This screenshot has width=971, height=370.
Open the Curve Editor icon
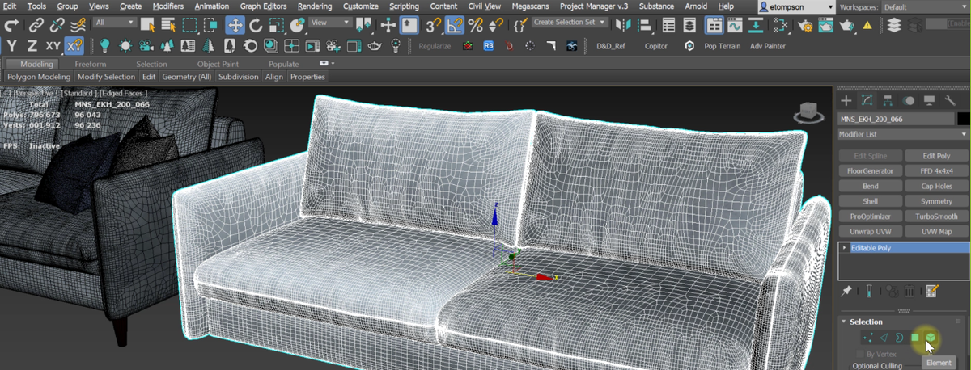(736, 25)
